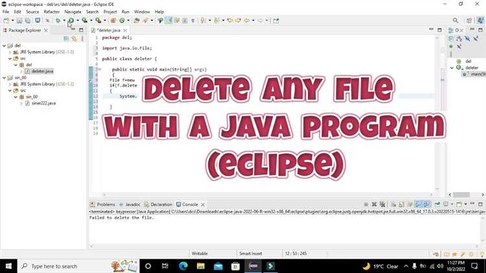Click the New Java Package icon

point(113,21)
